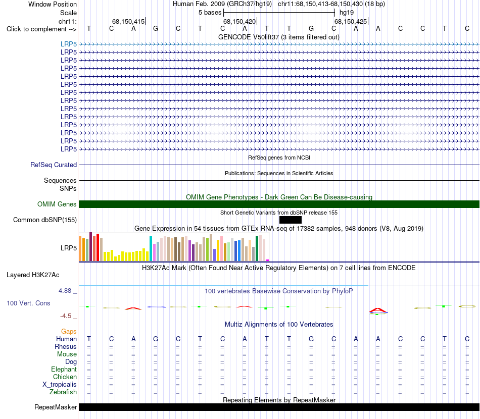The width and height of the screenshot is (480, 419).
Task: Select the light-blue highlighted LRP5 transcript label
Action: (69, 44)
